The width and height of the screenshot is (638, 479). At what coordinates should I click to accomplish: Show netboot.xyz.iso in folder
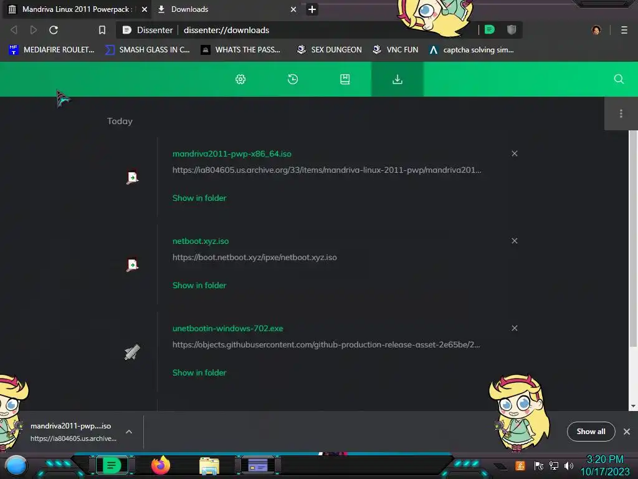(199, 285)
